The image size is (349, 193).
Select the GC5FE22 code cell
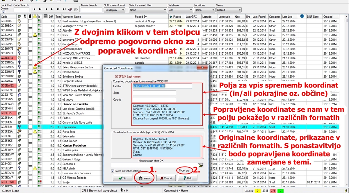pyautogui.click(x=8, y=113)
